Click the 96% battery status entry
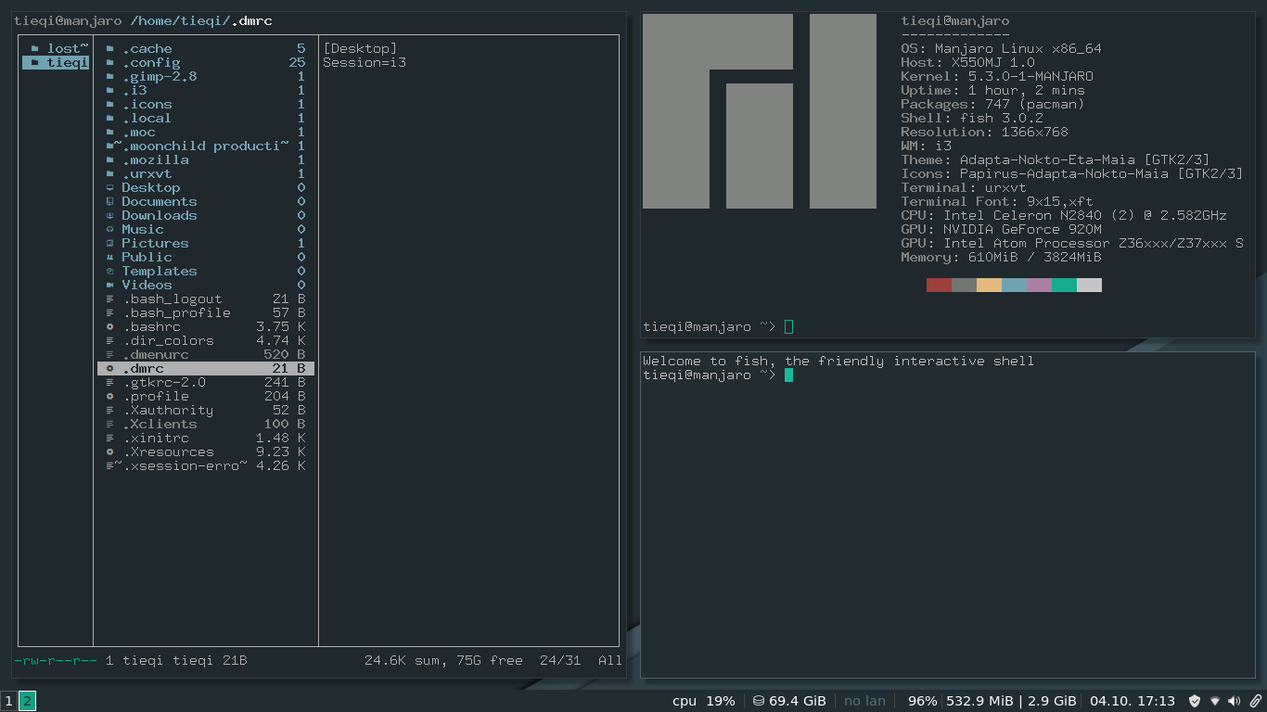The height and width of the screenshot is (712, 1267). [922, 701]
